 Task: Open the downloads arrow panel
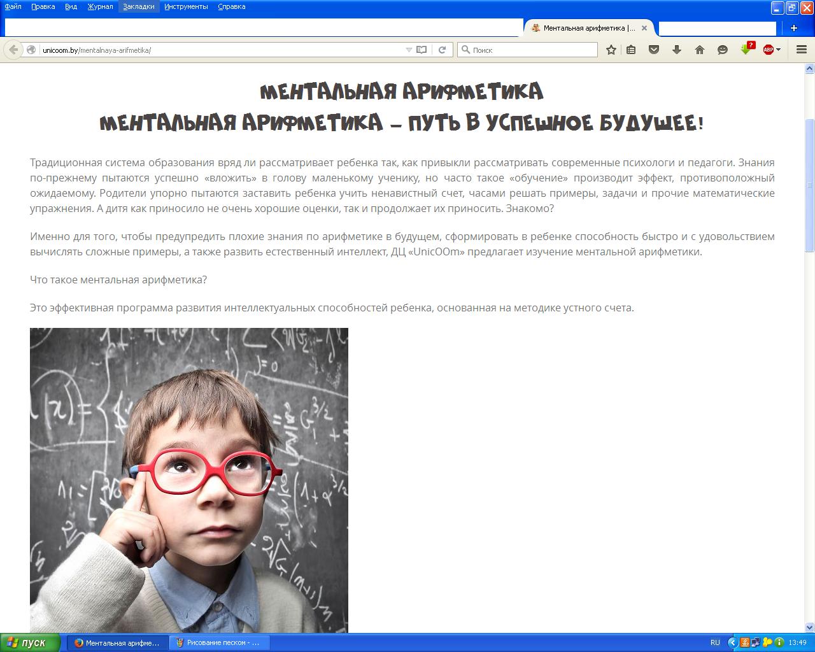point(677,50)
